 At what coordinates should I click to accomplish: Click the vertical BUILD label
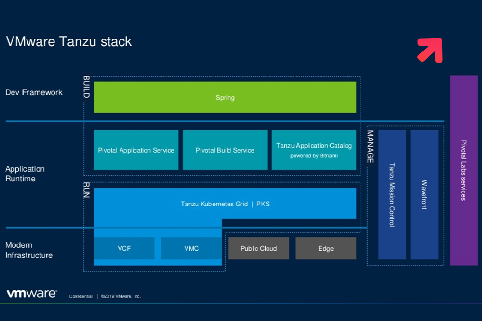[86, 87]
